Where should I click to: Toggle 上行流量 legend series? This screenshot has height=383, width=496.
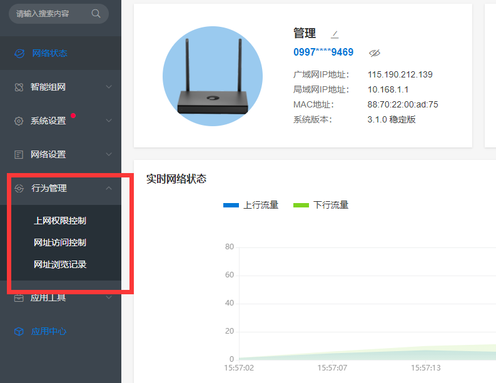tap(251, 205)
